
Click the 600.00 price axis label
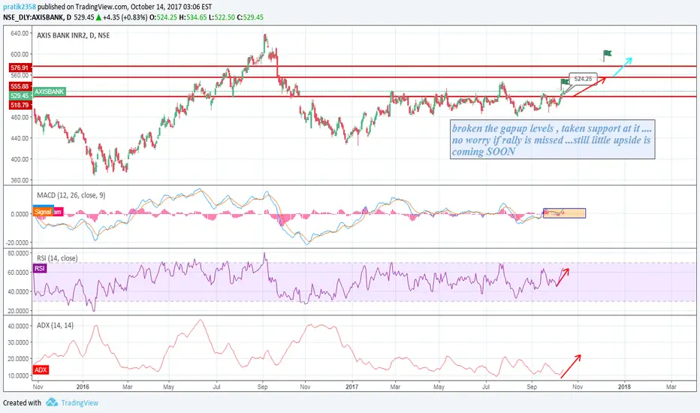[x=20, y=54]
